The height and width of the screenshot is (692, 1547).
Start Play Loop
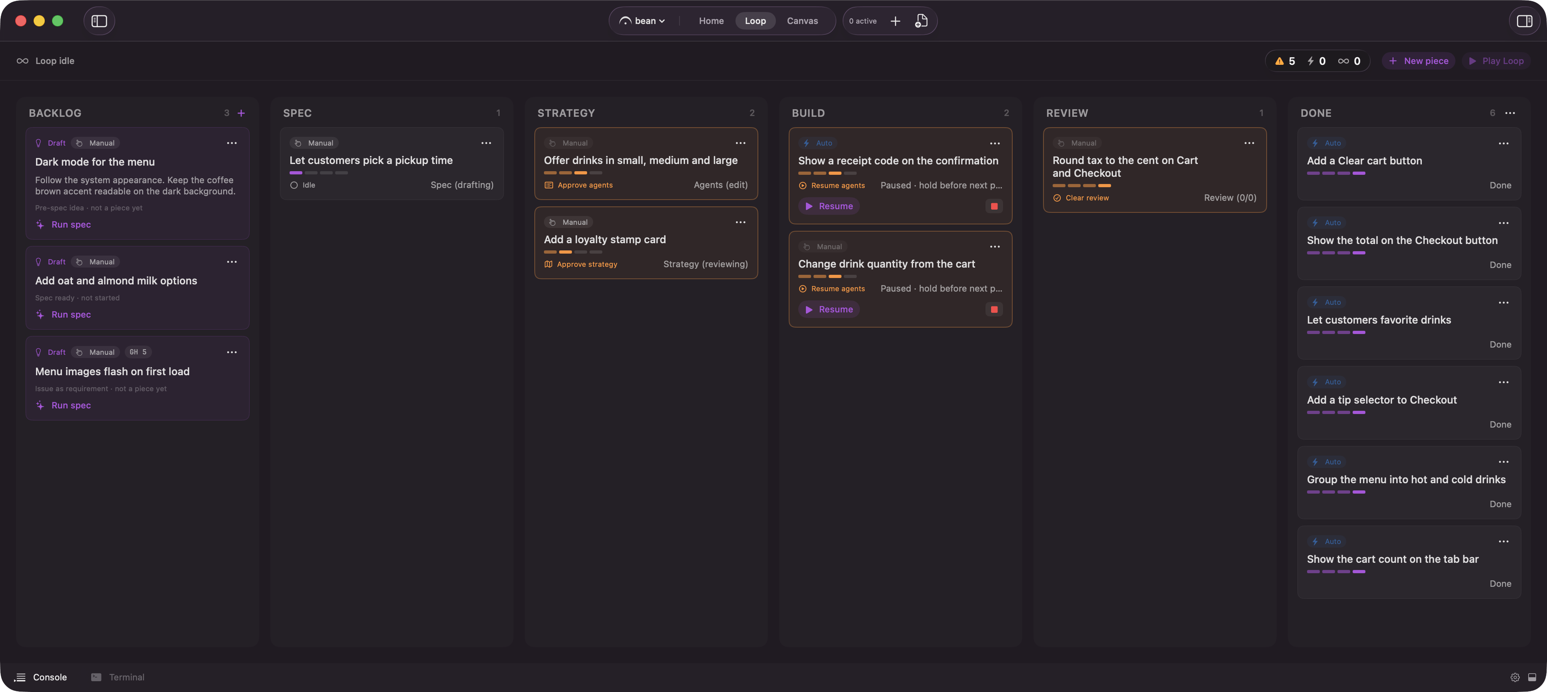click(x=1496, y=61)
